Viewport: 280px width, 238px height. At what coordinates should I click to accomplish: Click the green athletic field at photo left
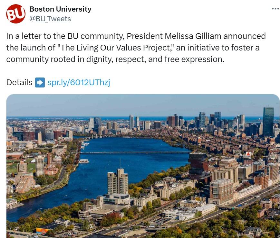point(12,167)
